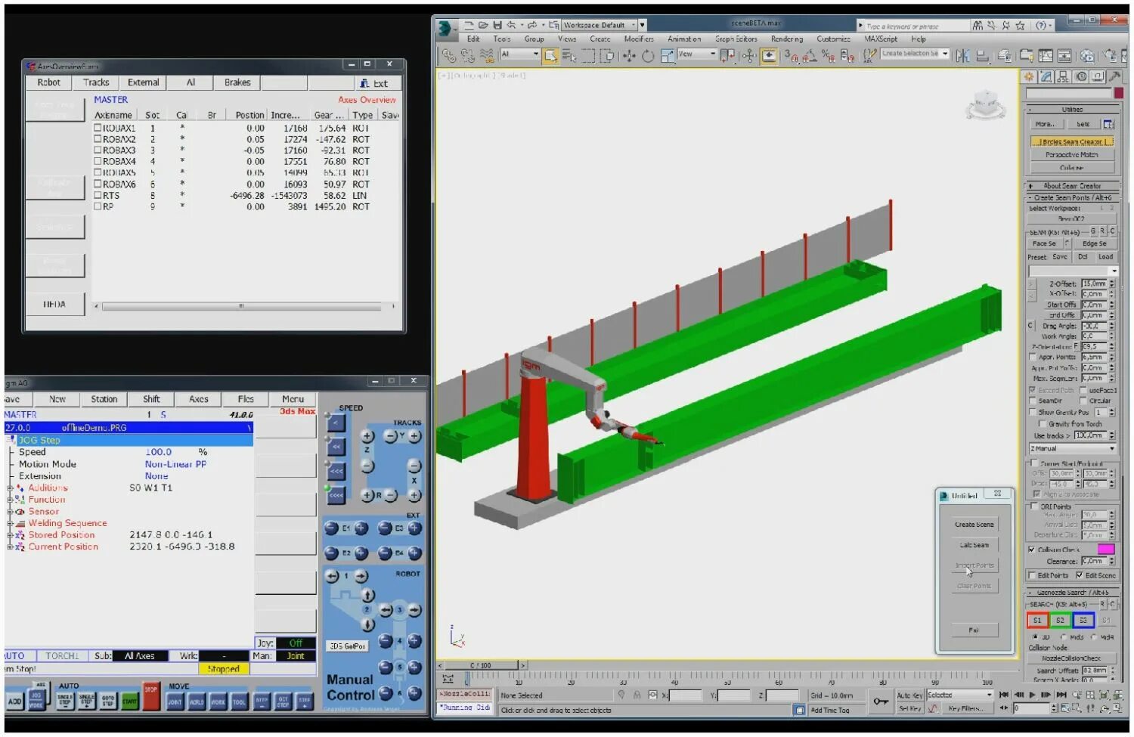The width and height of the screenshot is (1134, 737).
Task: Click the Z-Offset value field
Action: 1094,284
